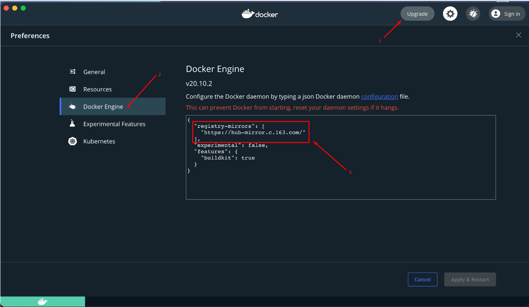Click the General sliders icon
Image resolution: width=529 pixels, height=307 pixels.
[x=72, y=72]
